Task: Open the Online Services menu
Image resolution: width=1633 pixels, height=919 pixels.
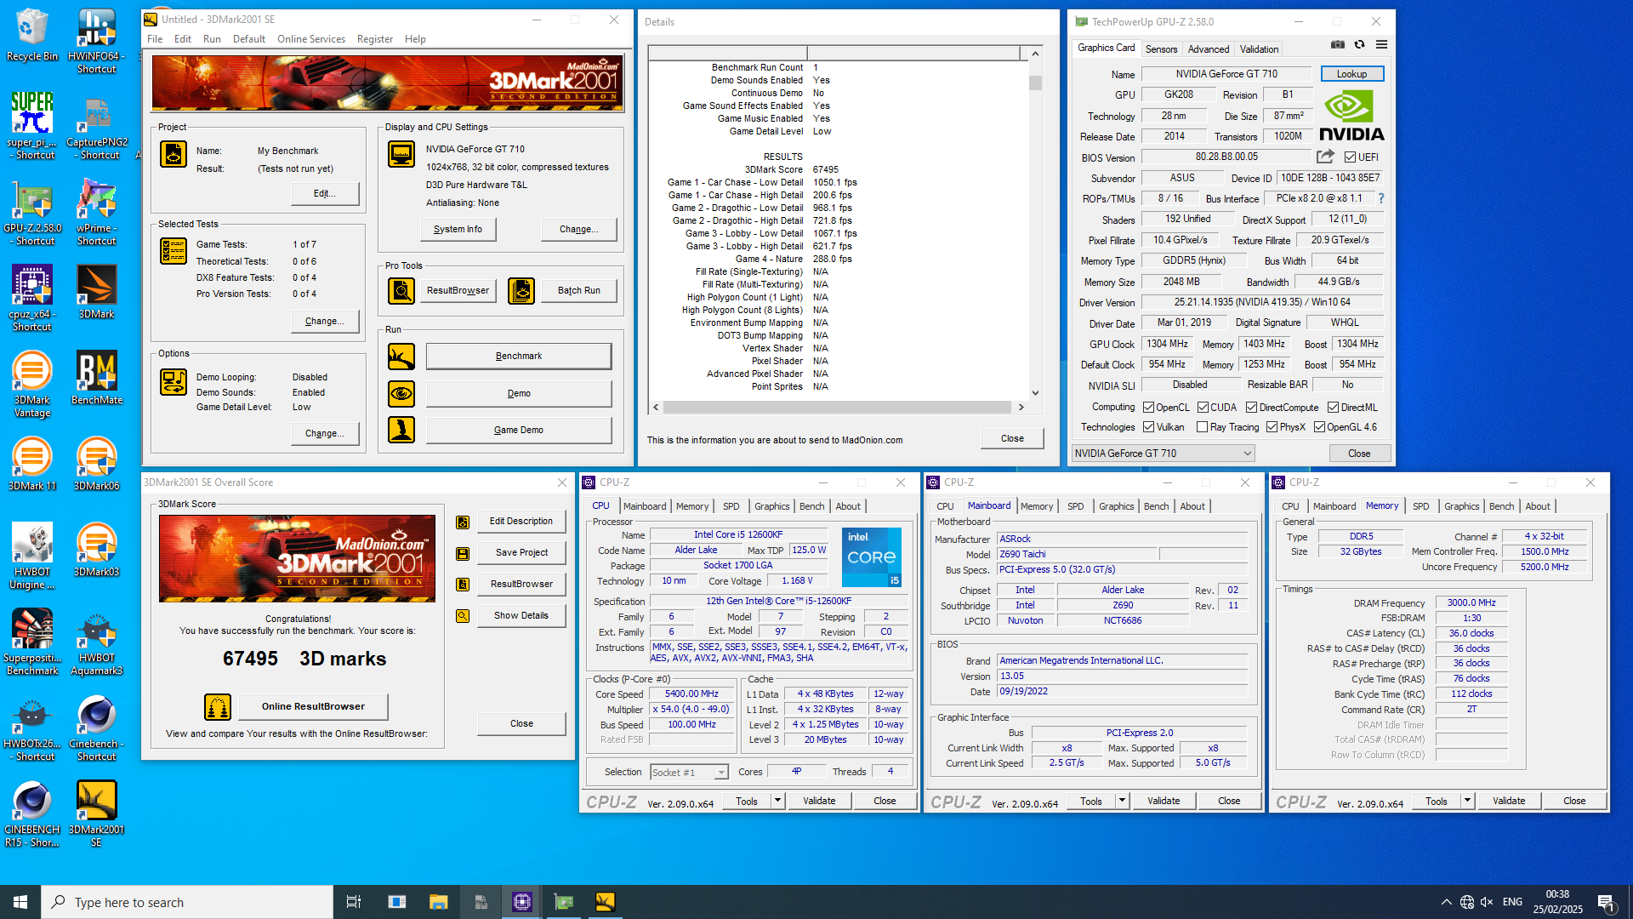Action: (310, 39)
